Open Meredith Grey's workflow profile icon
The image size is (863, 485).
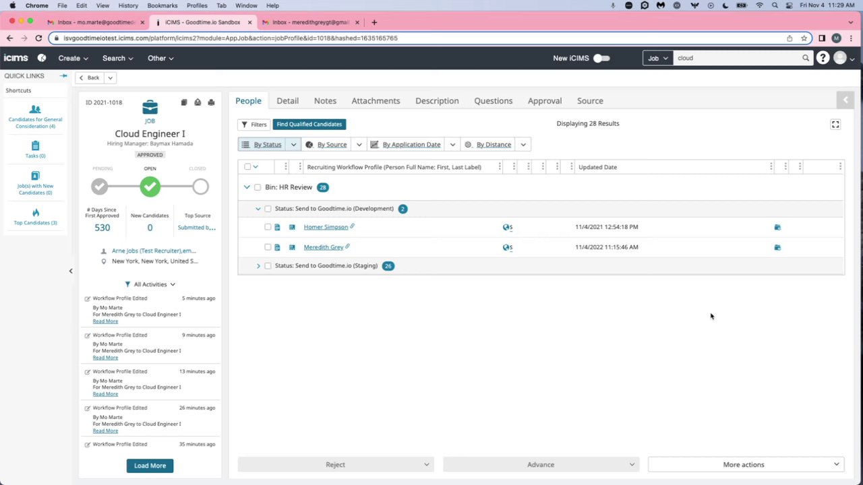pyautogui.click(x=292, y=247)
